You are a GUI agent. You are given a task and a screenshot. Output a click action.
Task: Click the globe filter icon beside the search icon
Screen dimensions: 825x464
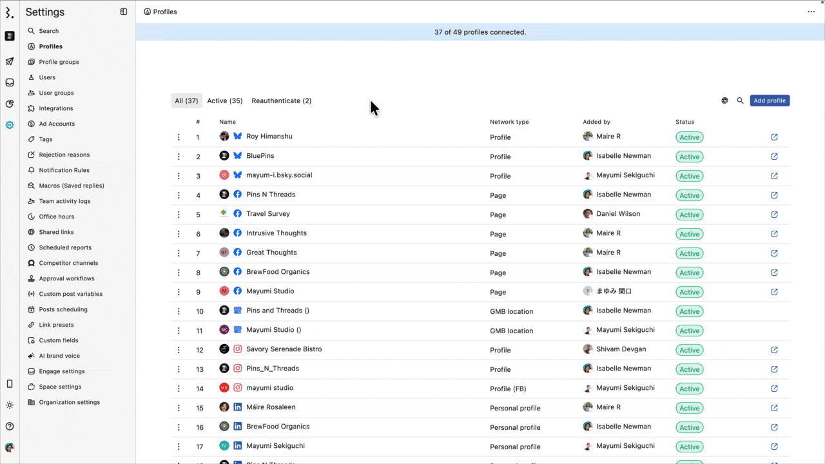point(724,101)
